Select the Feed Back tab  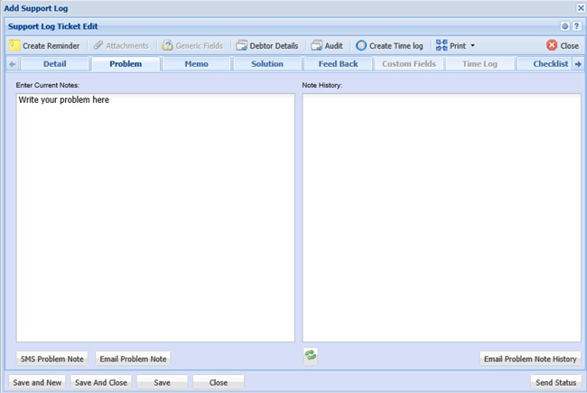click(x=337, y=64)
